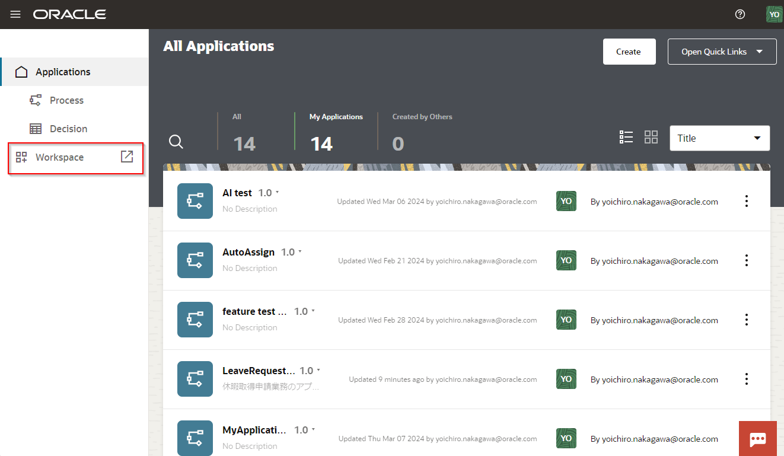Open actions menu for LeaveRequest application

pos(746,379)
